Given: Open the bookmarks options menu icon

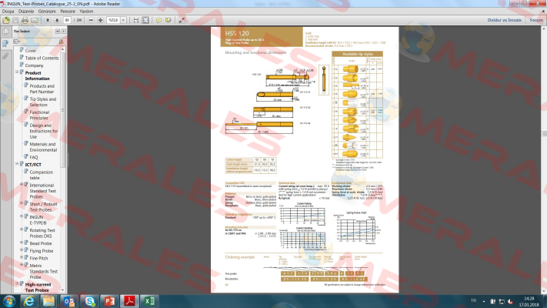Looking at the screenshot, I should (16, 42).
